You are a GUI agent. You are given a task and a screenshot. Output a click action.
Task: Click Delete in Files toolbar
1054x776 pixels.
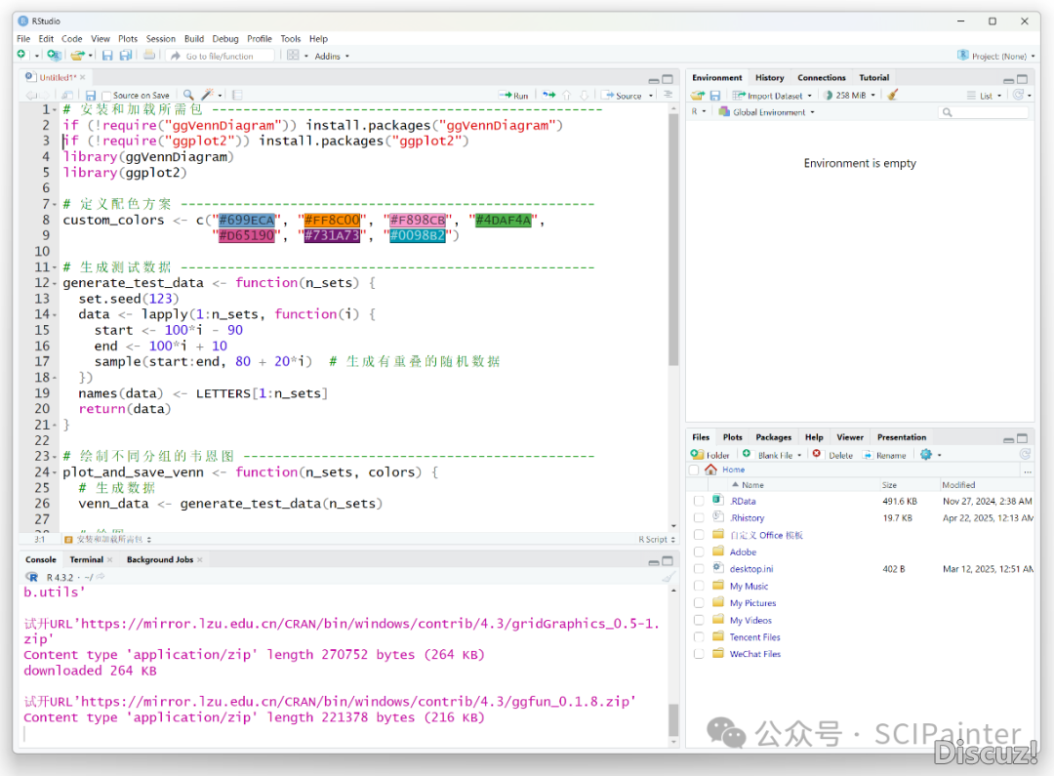point(832,455)
